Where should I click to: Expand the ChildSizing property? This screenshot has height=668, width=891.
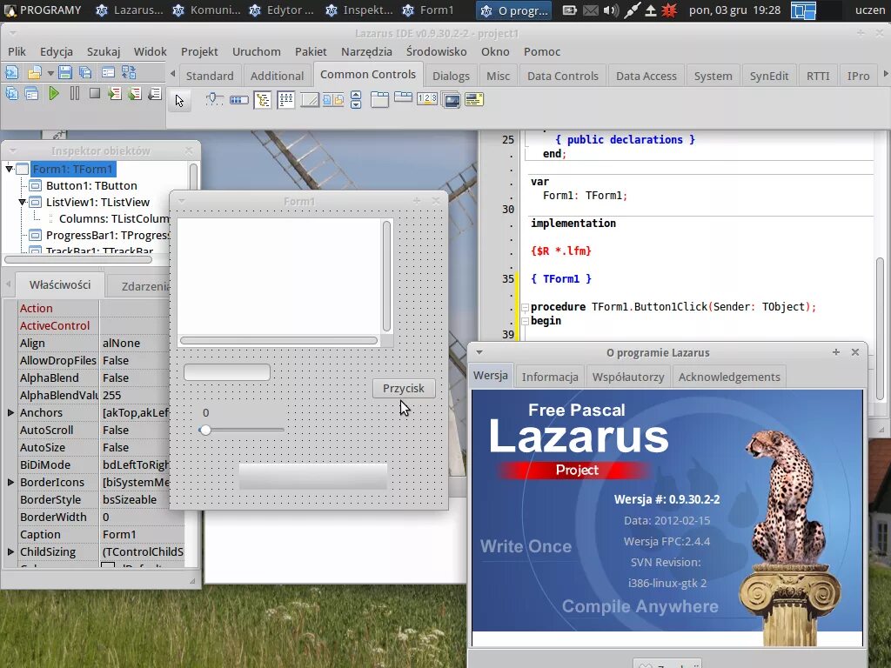coord(10,551)
